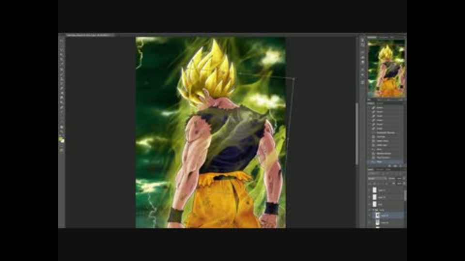465x261 pixels.
Task: Select the Quick Selection tool
Action: [62, 55]
